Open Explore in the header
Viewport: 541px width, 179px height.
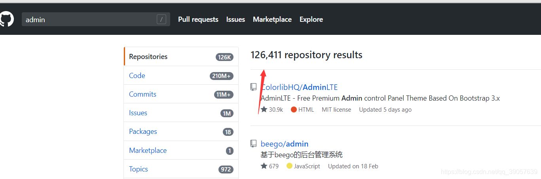311,19
